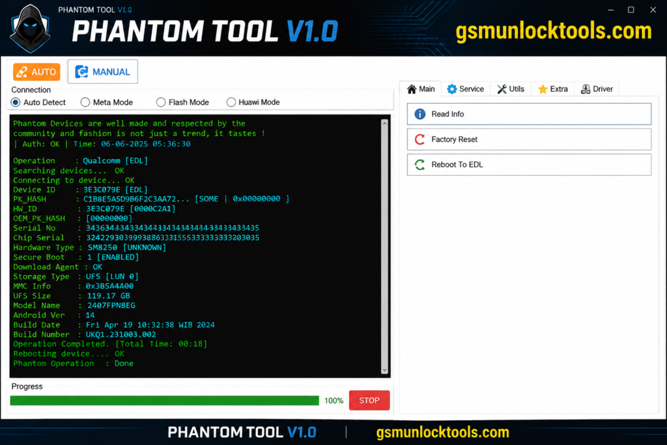The image size is (667, 445).
Task: Open the Main tab
Action: (x=421, y=89)
